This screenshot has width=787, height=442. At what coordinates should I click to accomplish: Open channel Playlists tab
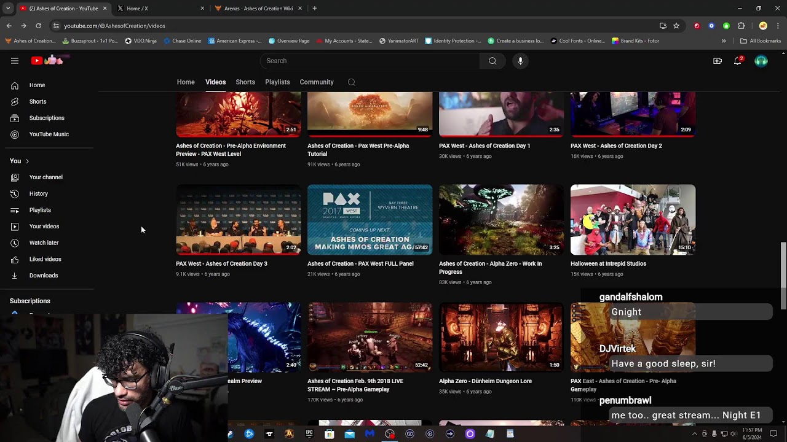point(277,82)
